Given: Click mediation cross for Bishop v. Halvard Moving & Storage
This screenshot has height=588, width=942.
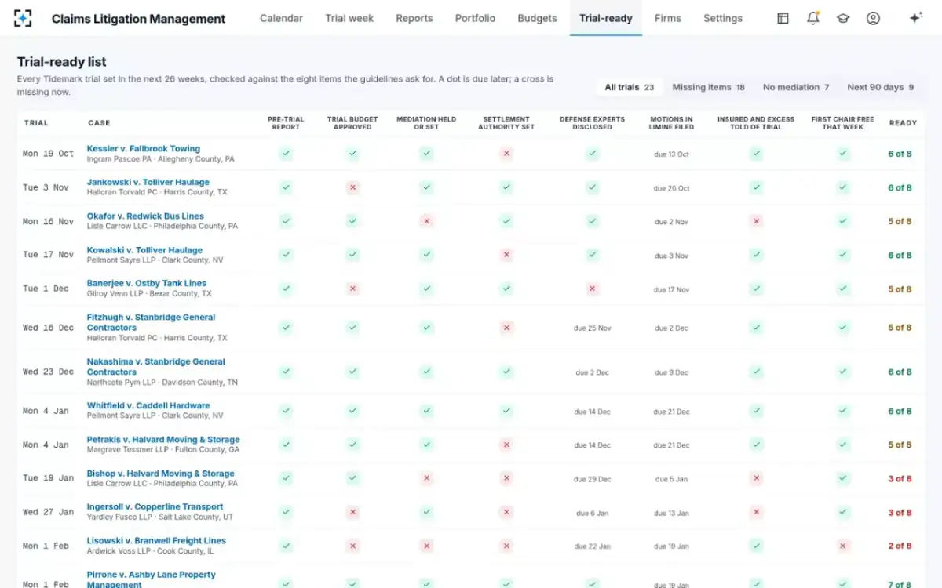Looking at the screenshot, I should pos(426,478).
